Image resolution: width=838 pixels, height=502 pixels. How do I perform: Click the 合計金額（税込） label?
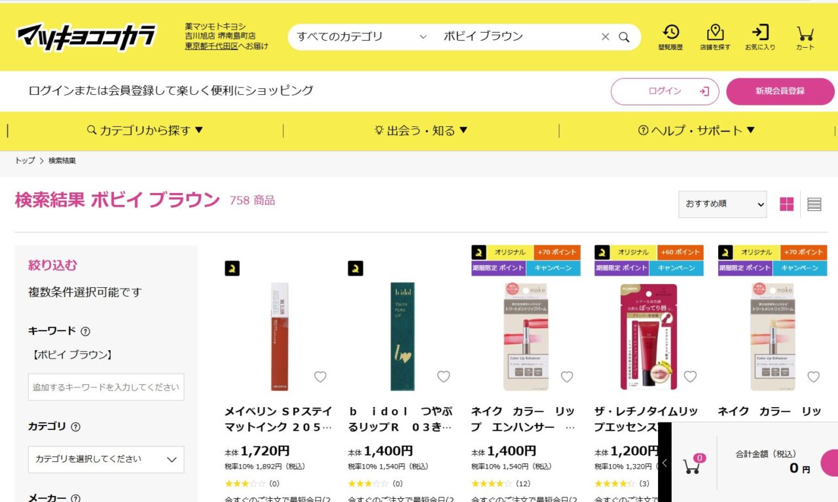coord(766,454)
